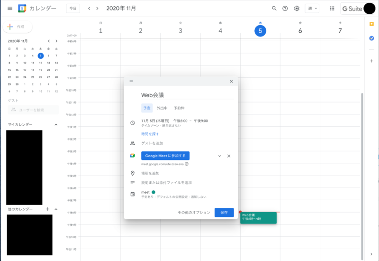The width and height of the screenshot is (379, 261).
Task: Select highlighted day 5 in mini calendar
Action: pyautogui.click(x=41, y=56)
